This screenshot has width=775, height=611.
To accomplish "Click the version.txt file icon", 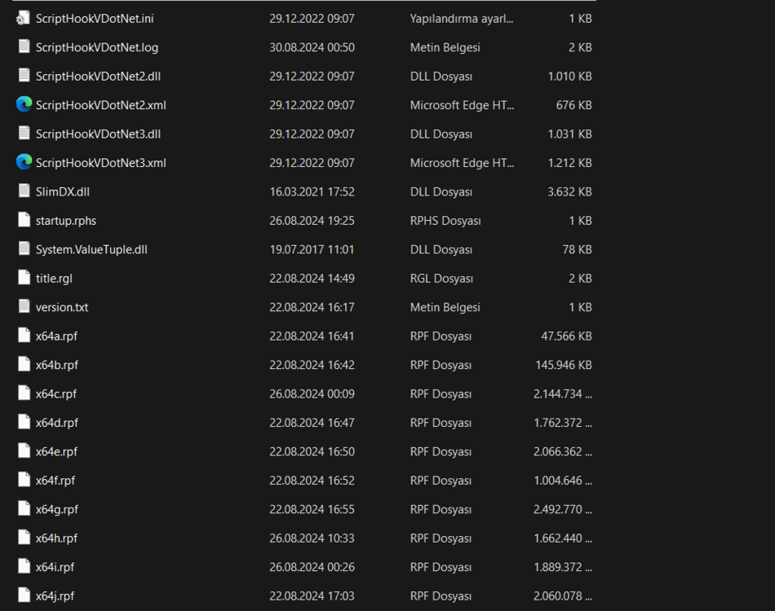I will 24,306.
